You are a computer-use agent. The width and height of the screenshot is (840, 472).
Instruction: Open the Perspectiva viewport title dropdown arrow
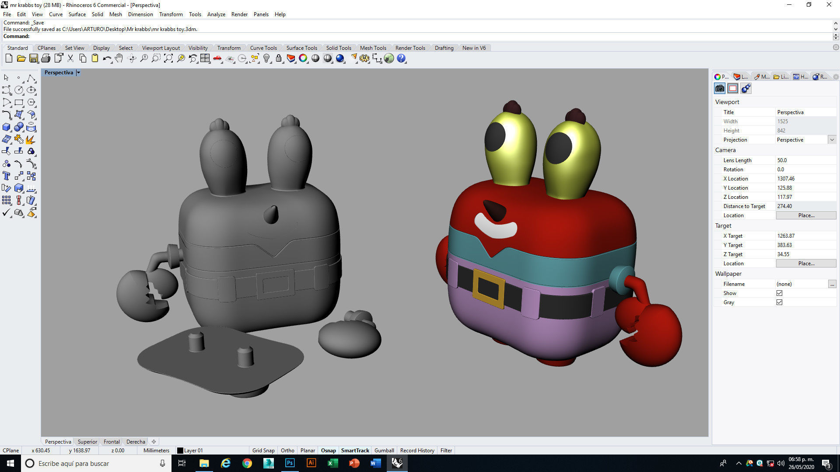coord(78,73)
